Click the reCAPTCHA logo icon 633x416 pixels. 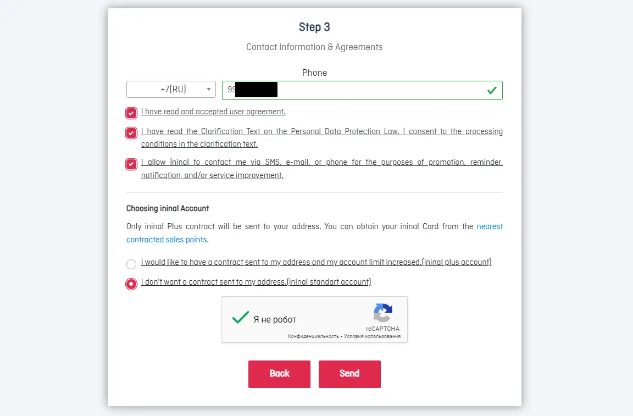(383, 313)
